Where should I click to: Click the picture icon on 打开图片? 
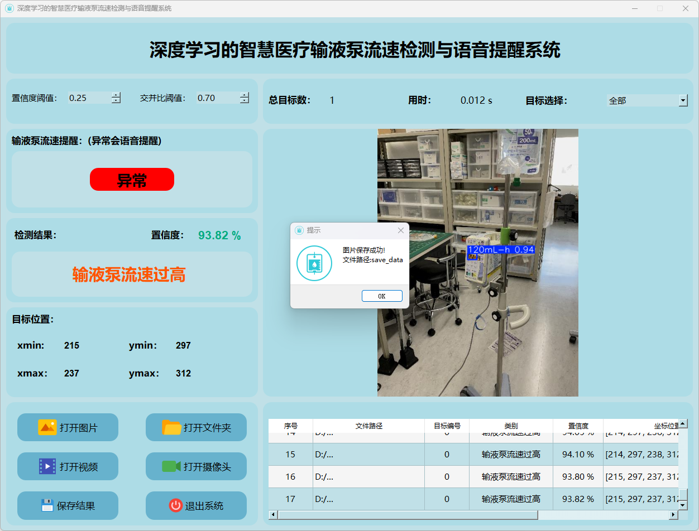click(x=47, y=428)
